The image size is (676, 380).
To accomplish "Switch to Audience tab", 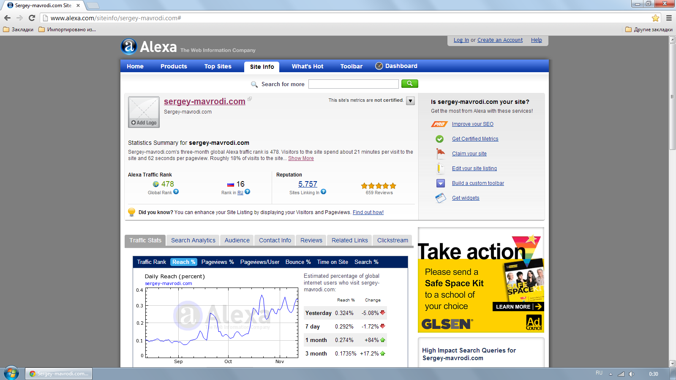I will click(237, 240).
